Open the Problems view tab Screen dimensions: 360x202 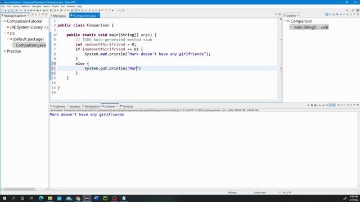tap(58, 106)
